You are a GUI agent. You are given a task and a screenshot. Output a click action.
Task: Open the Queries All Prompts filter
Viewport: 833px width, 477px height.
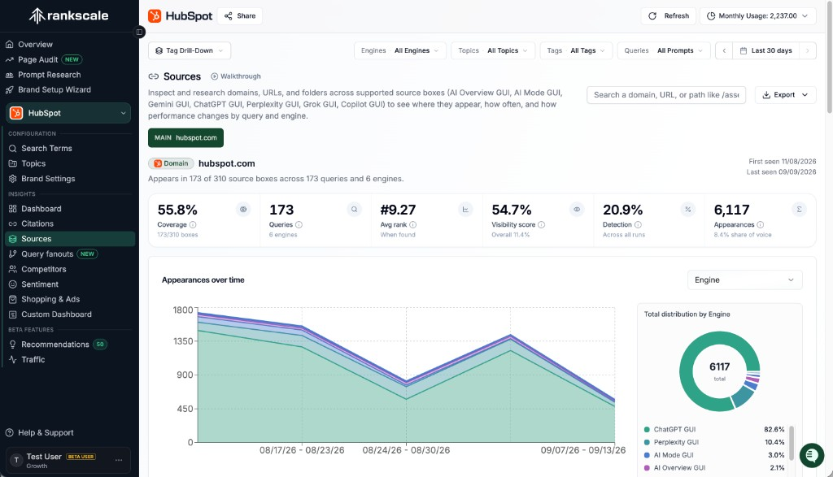click(664, 51)
